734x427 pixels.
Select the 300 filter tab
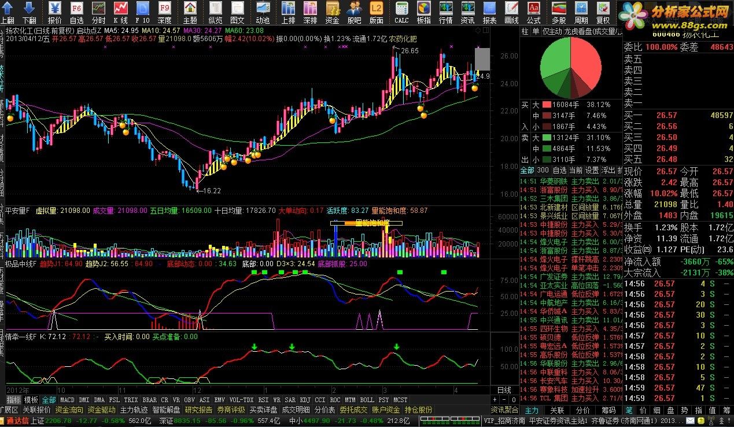[543, 171]
